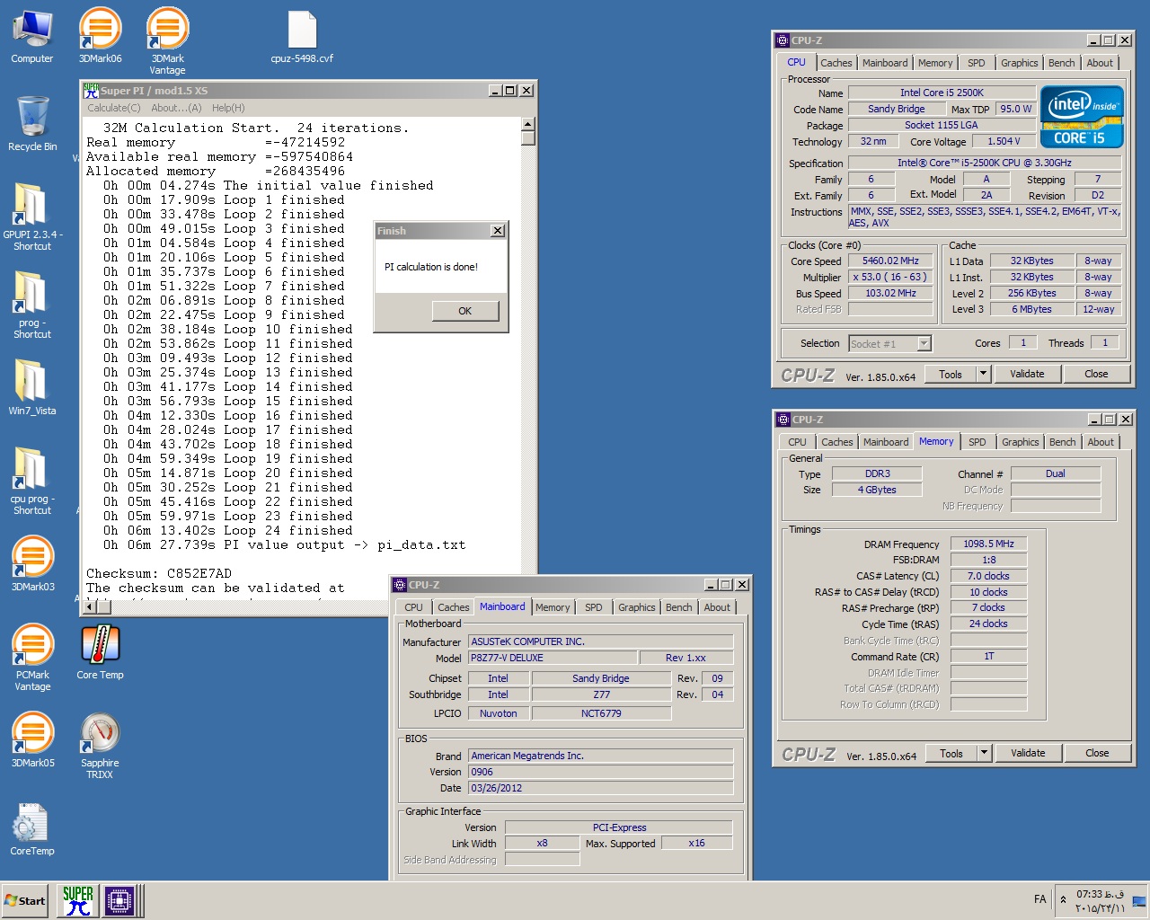Screen dimensions: 1150x920
Task: Click Validate in the Memory CPU-Z window
Action: [x=1028, y=754]
